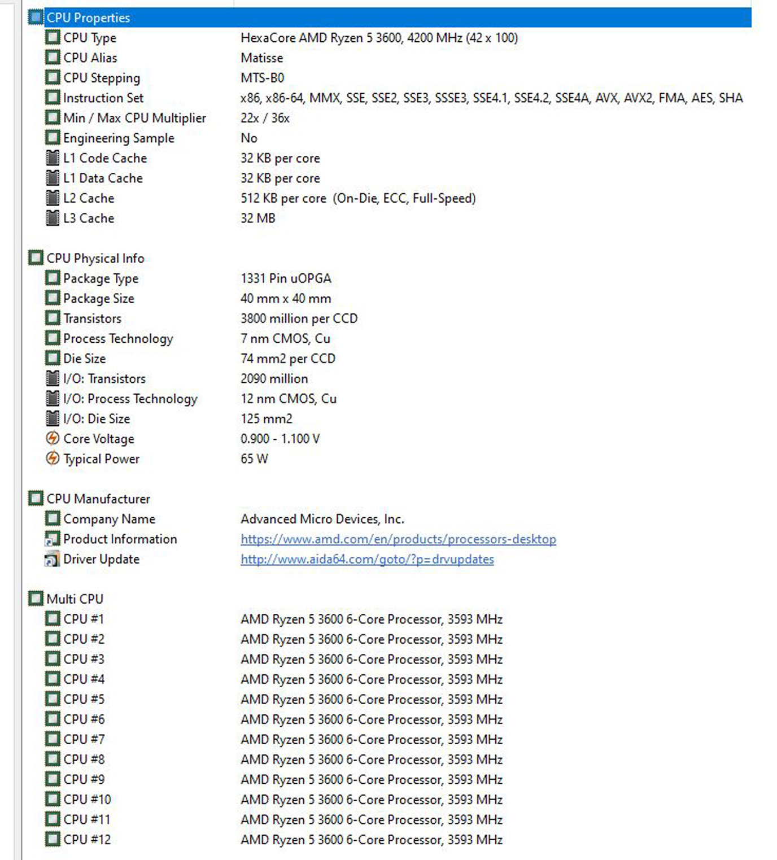Click the Transistors chip icon
The height and width of the screenshot is (860, 777).
point(53,318)
